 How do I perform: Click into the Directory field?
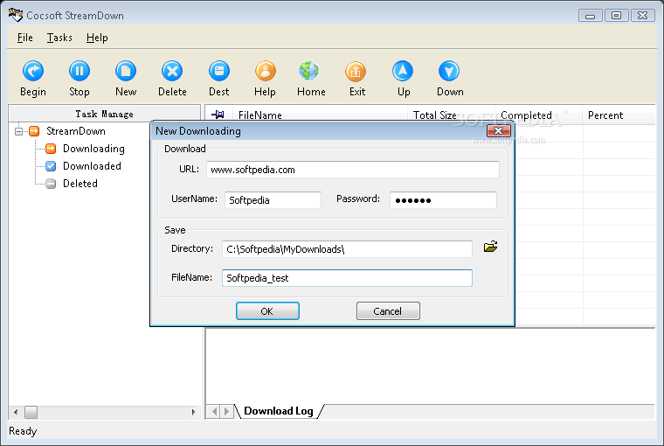[347, 249]
